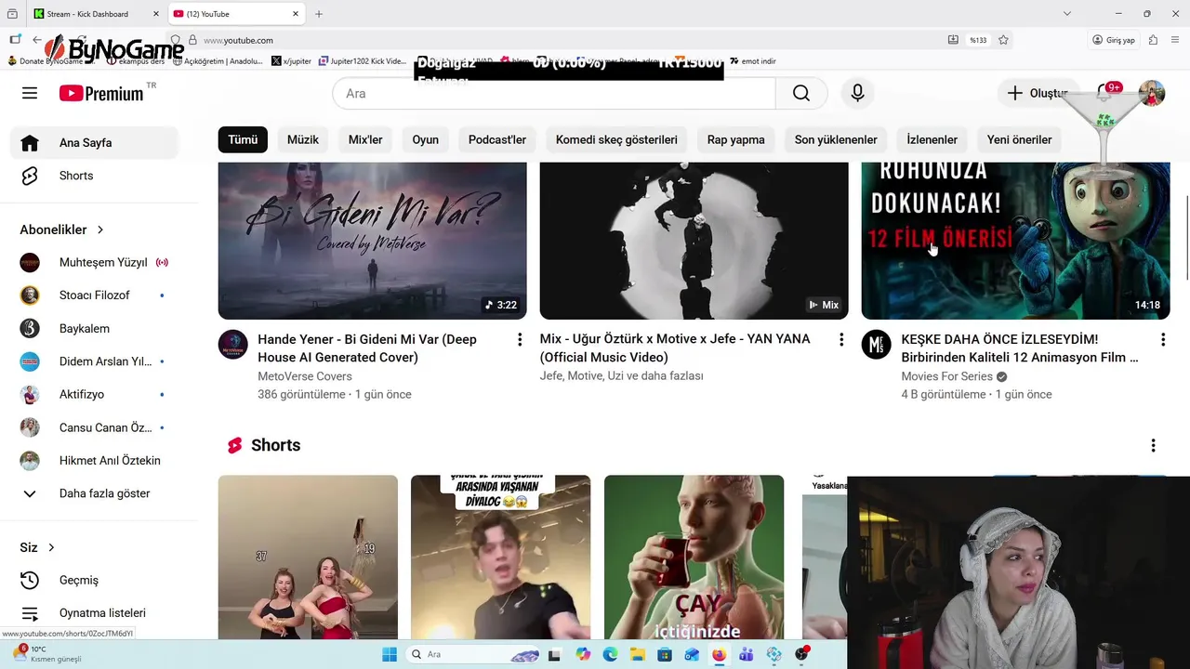Open the Shorts shelf options menu
The image size is (1190, 669).
click(1153, 446)
